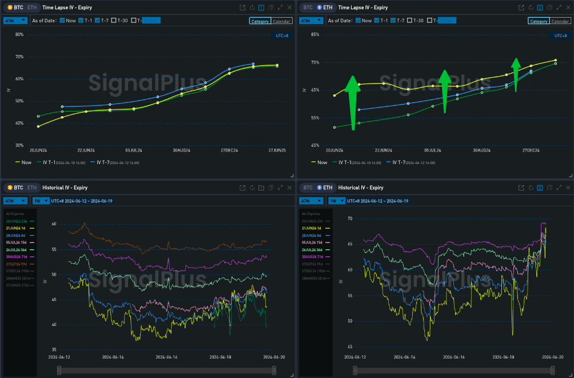Uncheck the Now checkbox in BTC Time Lapse
This screenshot has height=378, width=574.
tap(62, 21)
